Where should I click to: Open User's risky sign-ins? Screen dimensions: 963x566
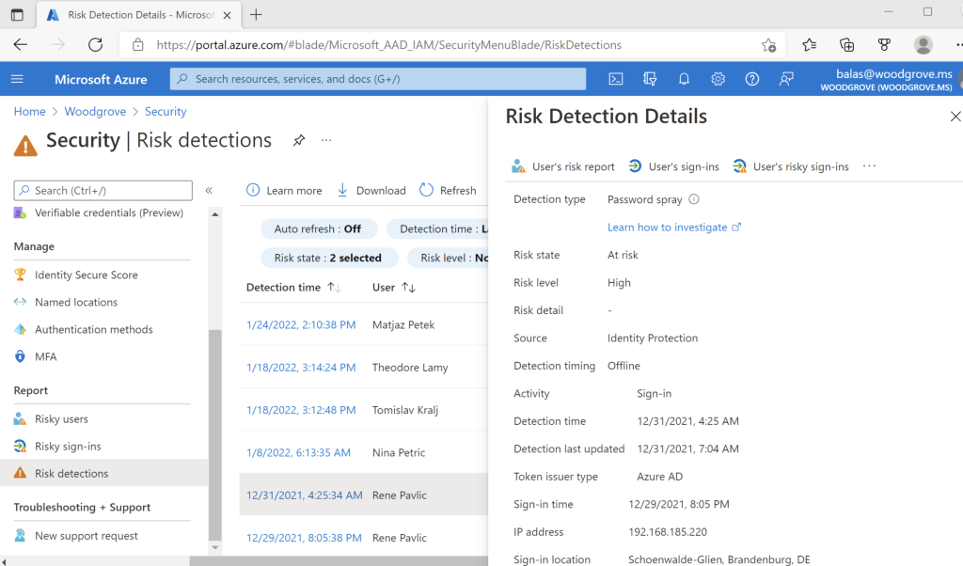791,166
